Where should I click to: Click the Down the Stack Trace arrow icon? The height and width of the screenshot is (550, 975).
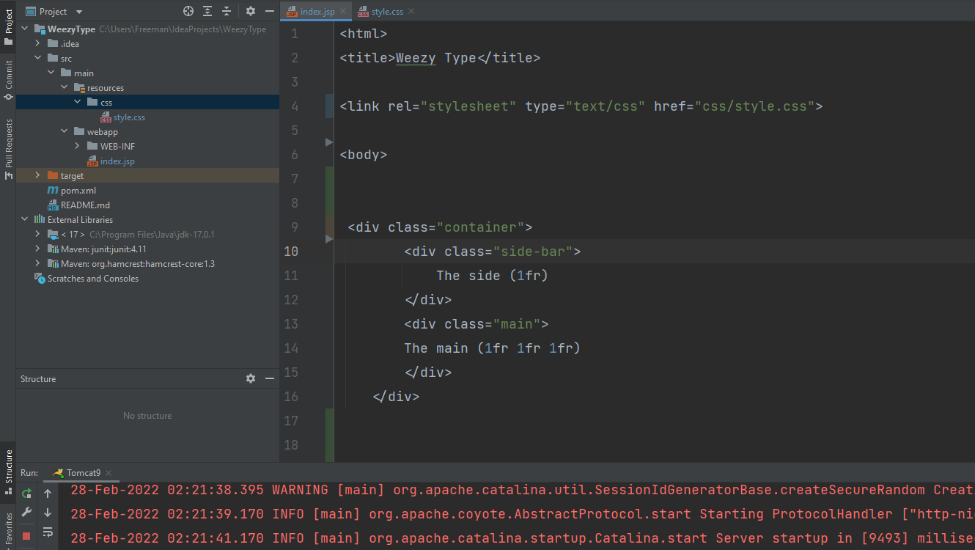(48, 513)
